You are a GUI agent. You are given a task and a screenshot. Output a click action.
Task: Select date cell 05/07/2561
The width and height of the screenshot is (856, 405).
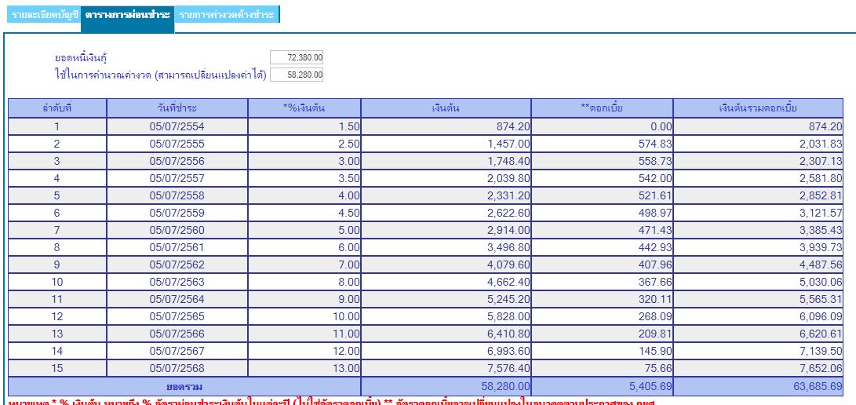coord(177,247)
